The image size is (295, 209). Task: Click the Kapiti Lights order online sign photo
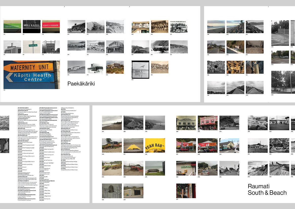(x=51, y=47)
